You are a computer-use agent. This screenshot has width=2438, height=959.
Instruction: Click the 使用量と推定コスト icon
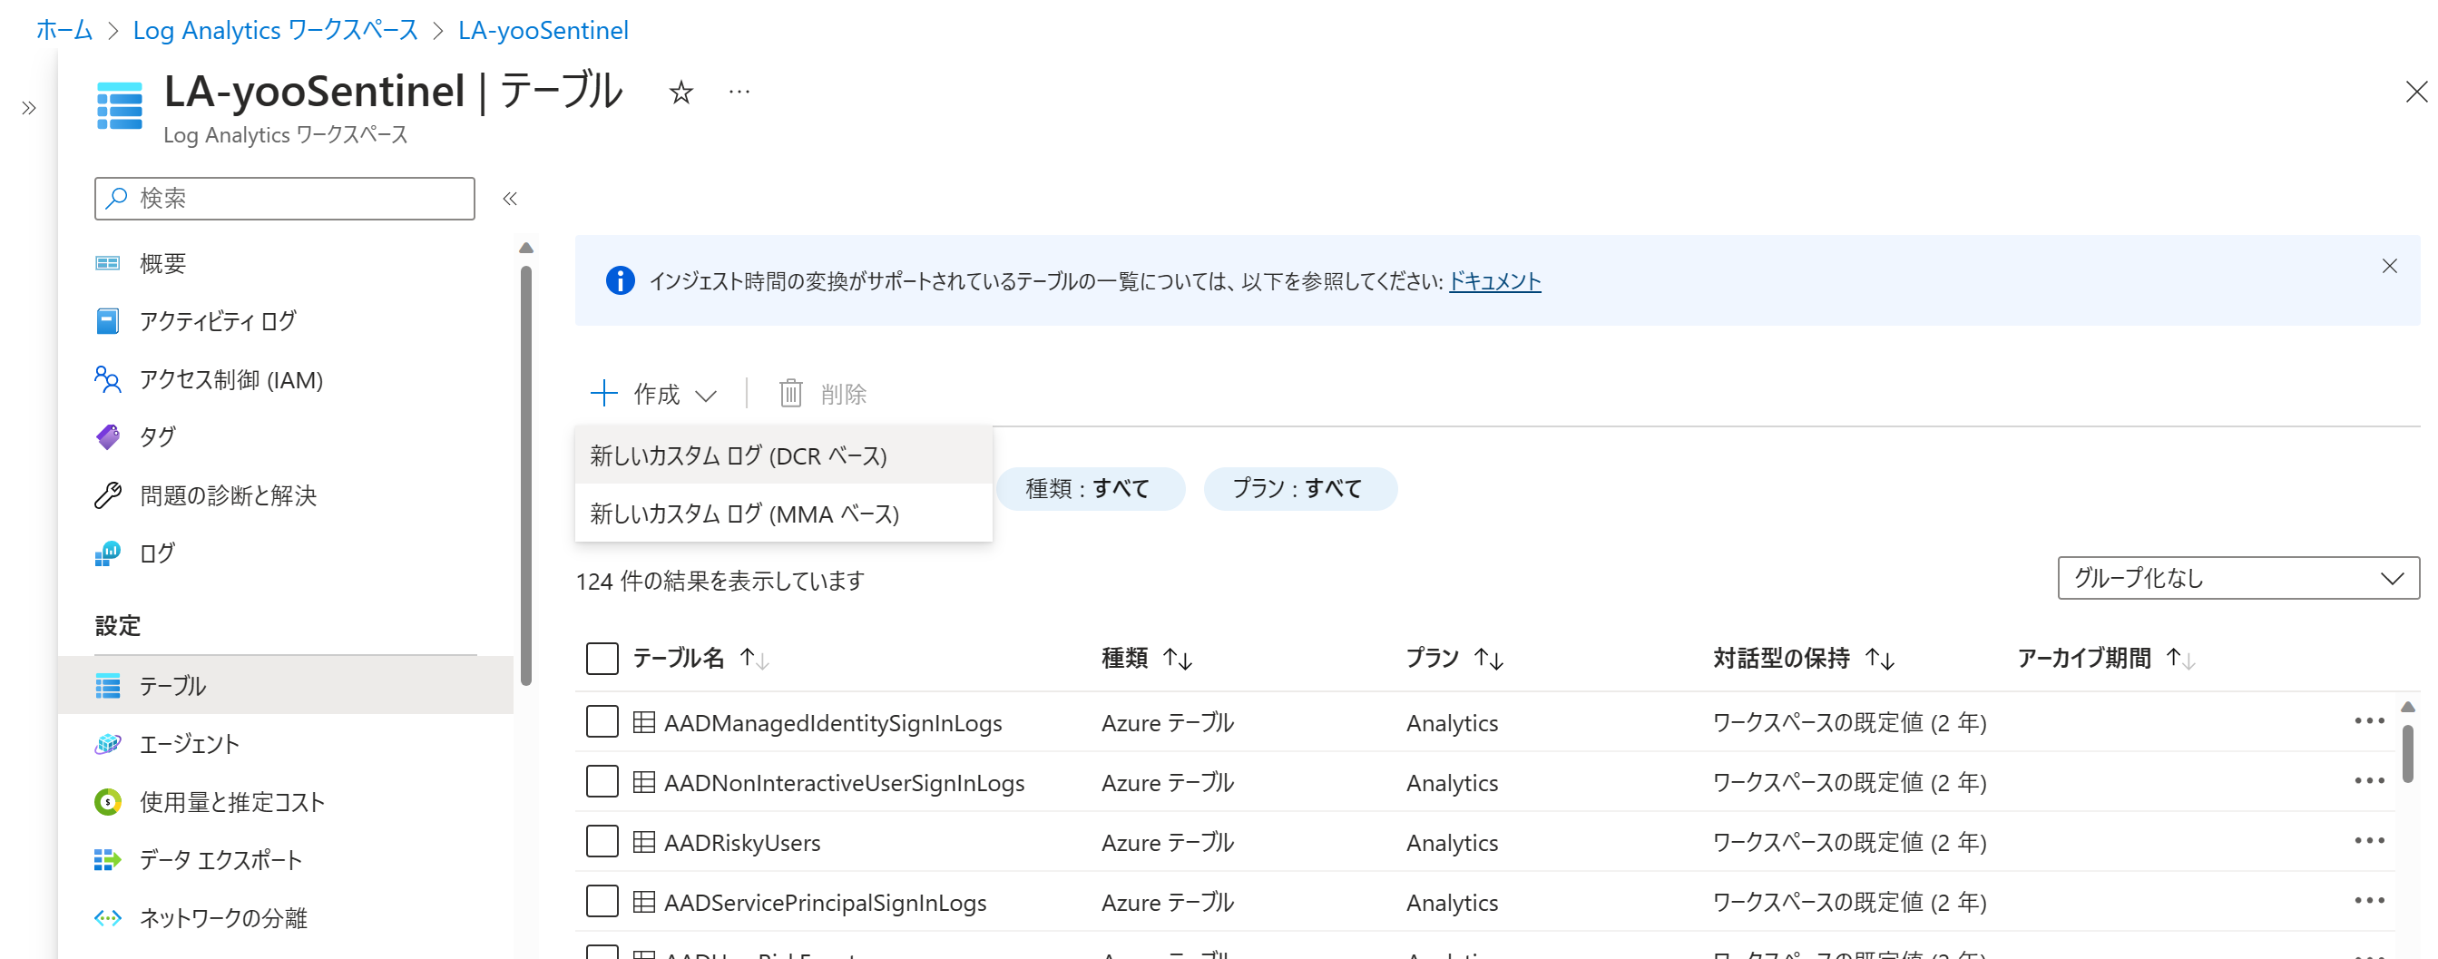click(x=108, y=802)
